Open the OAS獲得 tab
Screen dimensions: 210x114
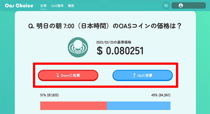point(57,6)
